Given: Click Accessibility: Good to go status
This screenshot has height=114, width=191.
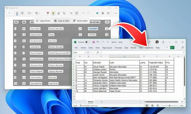Looking at the screenshot, I should 89,106.
